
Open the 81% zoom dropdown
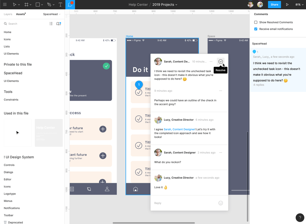pyautogui.click(x=299, y=5)
